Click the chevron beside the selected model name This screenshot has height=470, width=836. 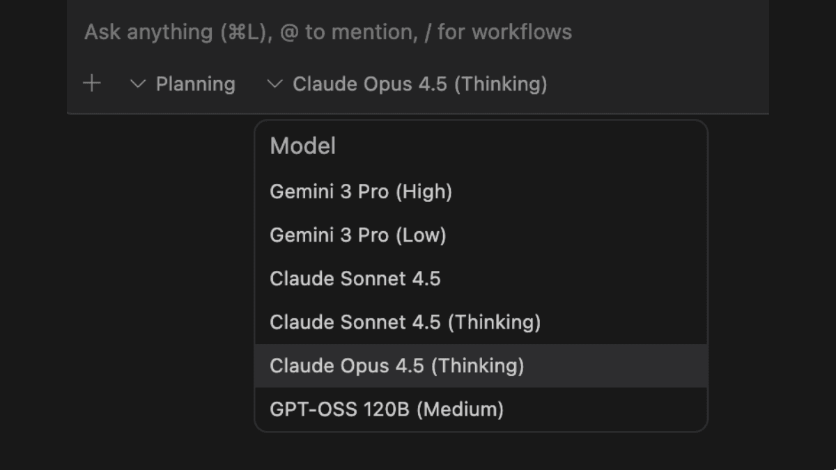click(274, 84)
